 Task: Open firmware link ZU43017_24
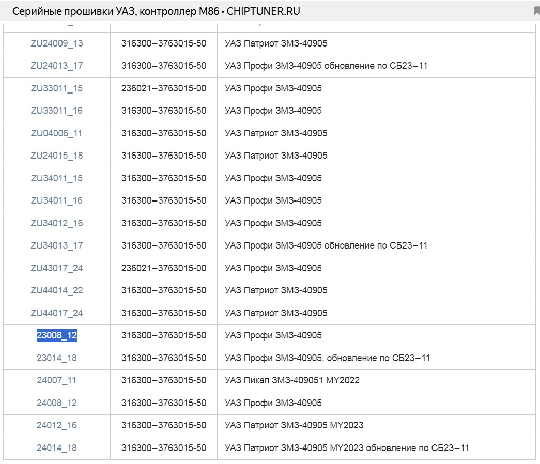tap(56, 268)
